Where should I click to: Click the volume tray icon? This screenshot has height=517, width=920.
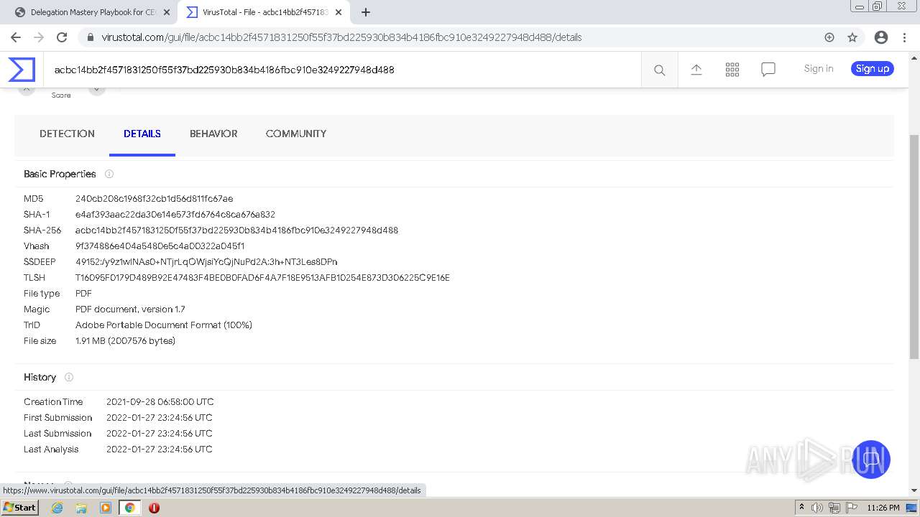[817, 508]
